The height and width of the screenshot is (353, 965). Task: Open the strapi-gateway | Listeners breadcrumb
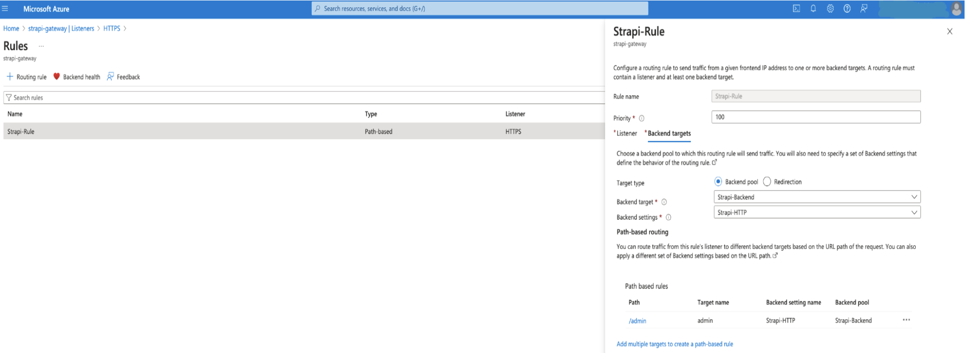pos(61,29)
